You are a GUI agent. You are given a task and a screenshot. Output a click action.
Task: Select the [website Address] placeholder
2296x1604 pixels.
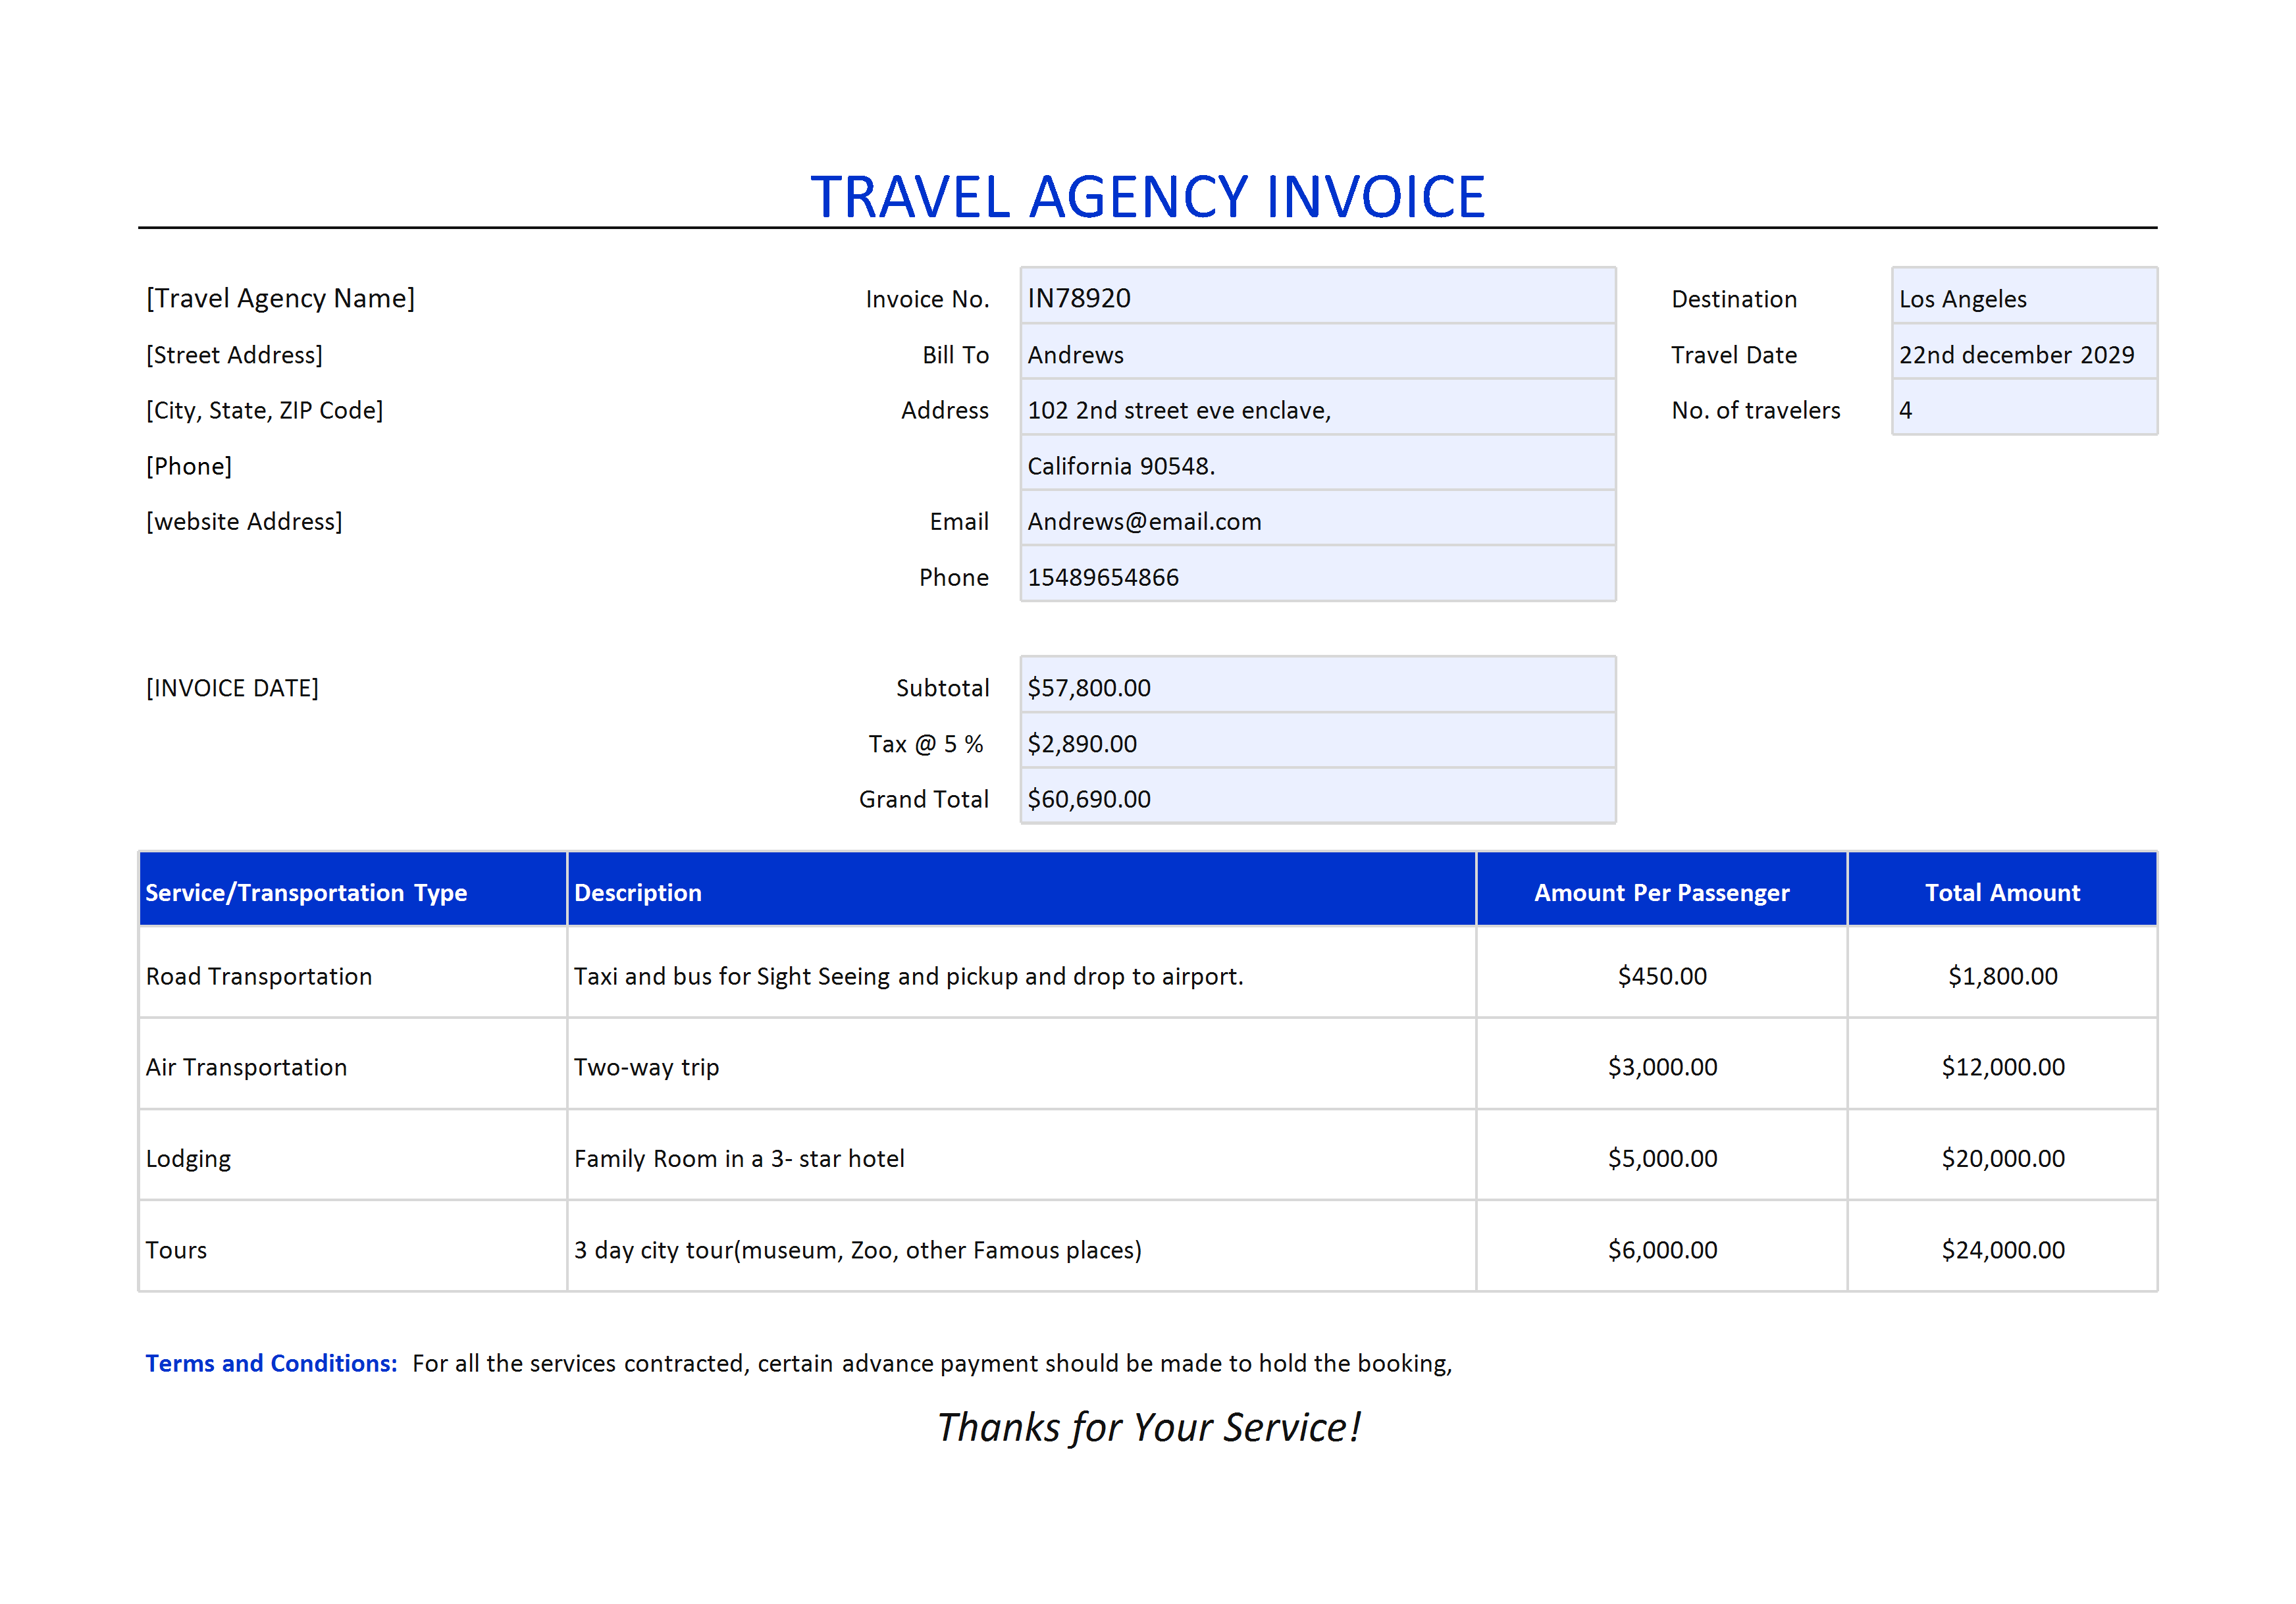pos(244,521)
